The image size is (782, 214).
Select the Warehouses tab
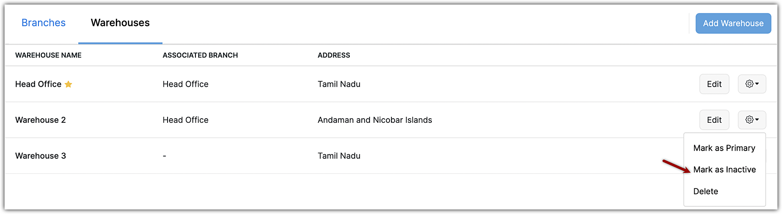(120, 23)
